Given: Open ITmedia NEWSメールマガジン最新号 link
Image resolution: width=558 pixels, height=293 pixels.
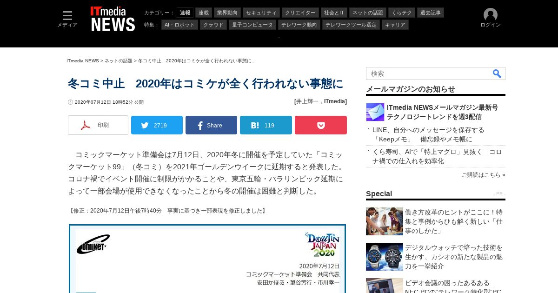Looking at the screenshot, I should (442, 112).
